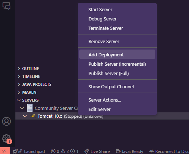
Task: Click the Launchpad rocket icon
Action: [x=15, y=151]
